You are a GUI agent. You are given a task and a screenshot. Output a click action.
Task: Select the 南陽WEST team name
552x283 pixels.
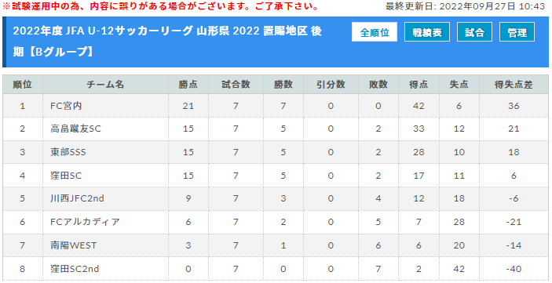tap(73, 245)
